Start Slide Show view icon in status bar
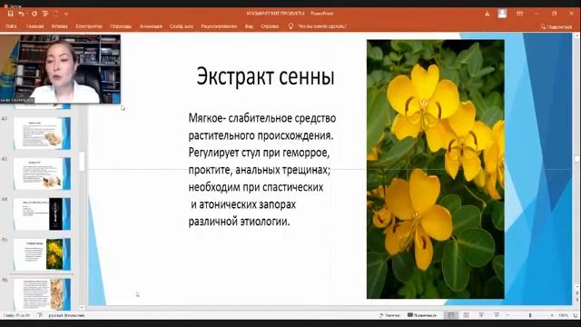Viewport: 581px width, 327px height. [x=497, y=315]
